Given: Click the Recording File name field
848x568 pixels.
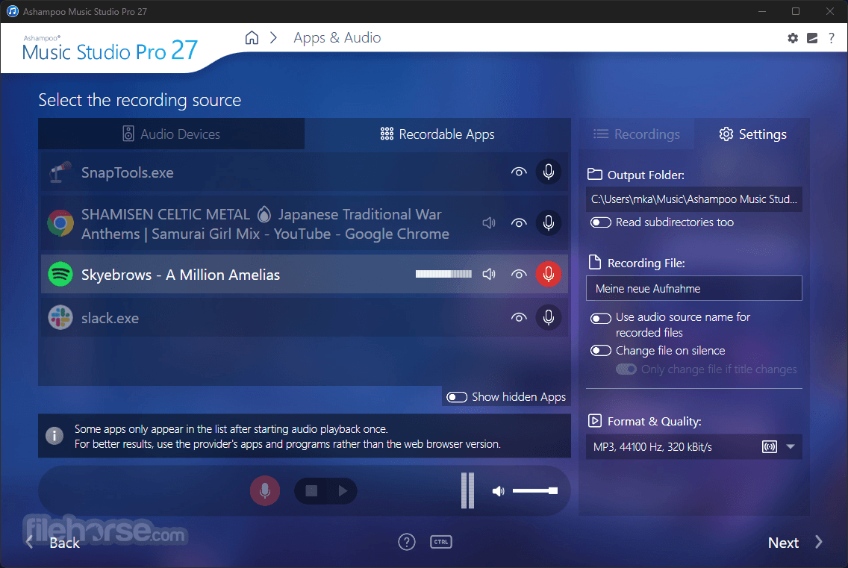Looking at the screenshot, I should tap(694, 288).
